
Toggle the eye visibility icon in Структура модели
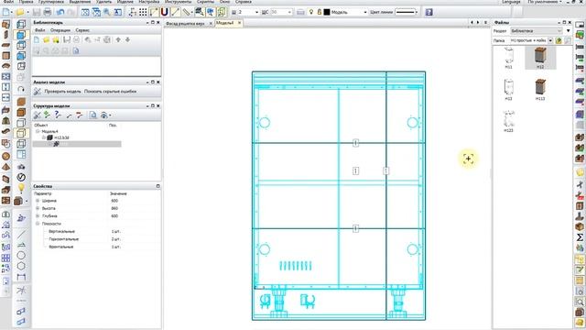(104, 115)
